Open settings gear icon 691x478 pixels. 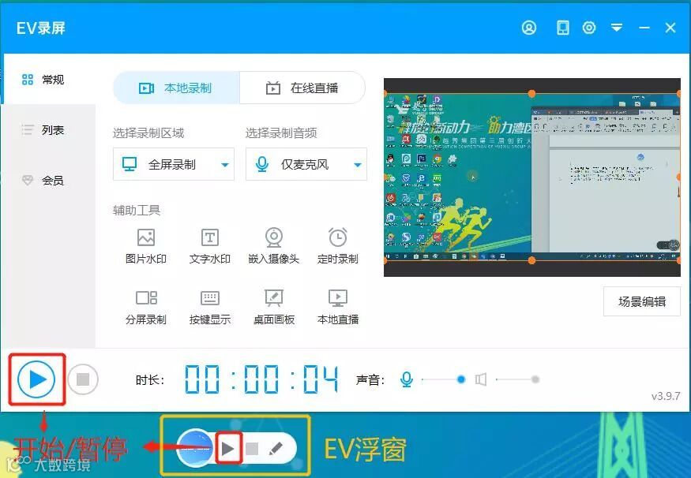[x=589, y=28]
